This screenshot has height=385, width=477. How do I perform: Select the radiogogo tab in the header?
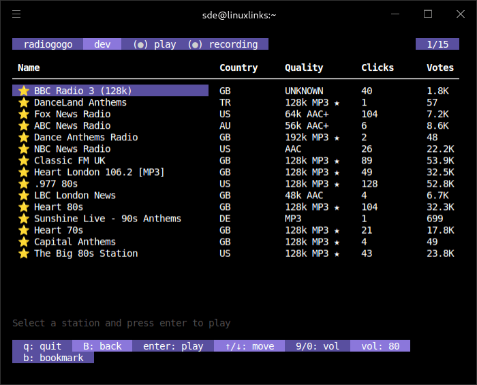coord(48,44)
